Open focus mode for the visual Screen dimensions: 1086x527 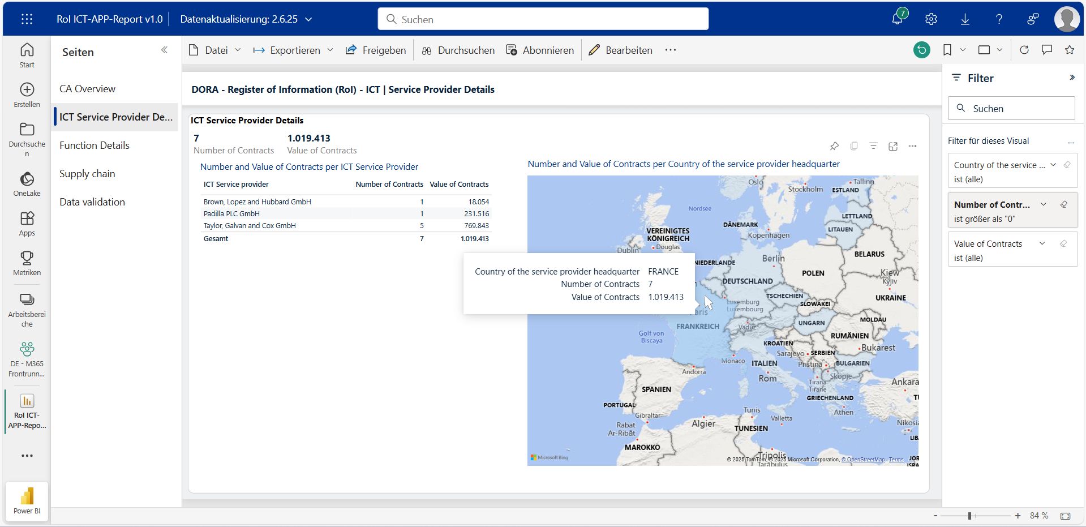893,146
